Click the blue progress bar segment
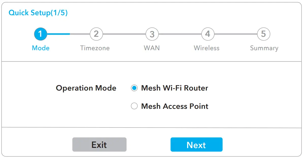Screen dimensions: 305x159 [x=58, y=34]
